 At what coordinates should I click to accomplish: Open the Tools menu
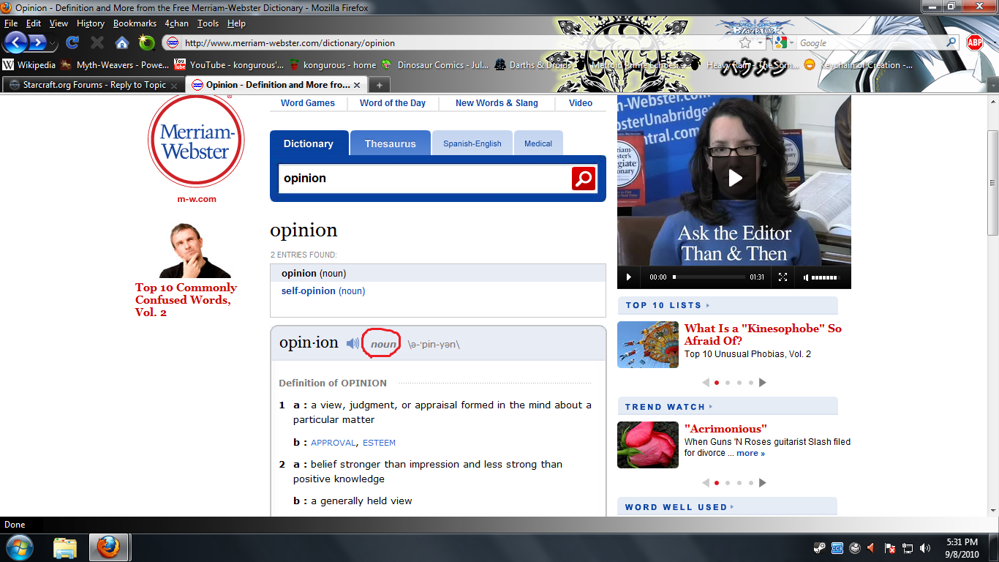coord(208,23)
